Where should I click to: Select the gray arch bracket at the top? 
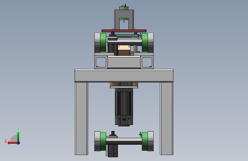click(124, 14)
